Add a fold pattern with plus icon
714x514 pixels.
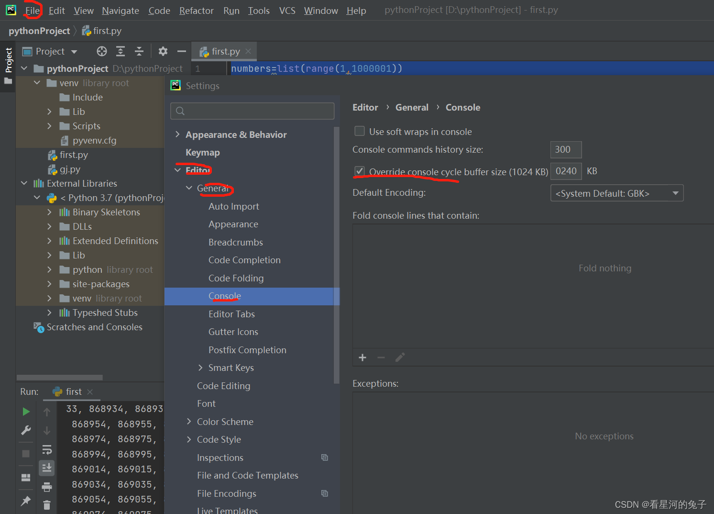tap(362, 358)
